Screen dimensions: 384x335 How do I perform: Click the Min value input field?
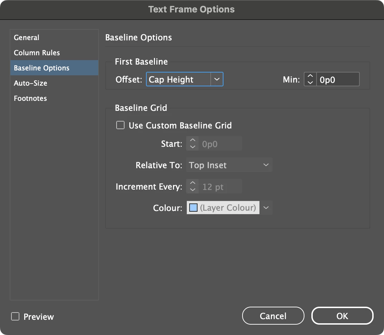point(338,79)
